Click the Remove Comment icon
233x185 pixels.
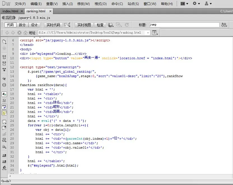(x=4, y=128)
